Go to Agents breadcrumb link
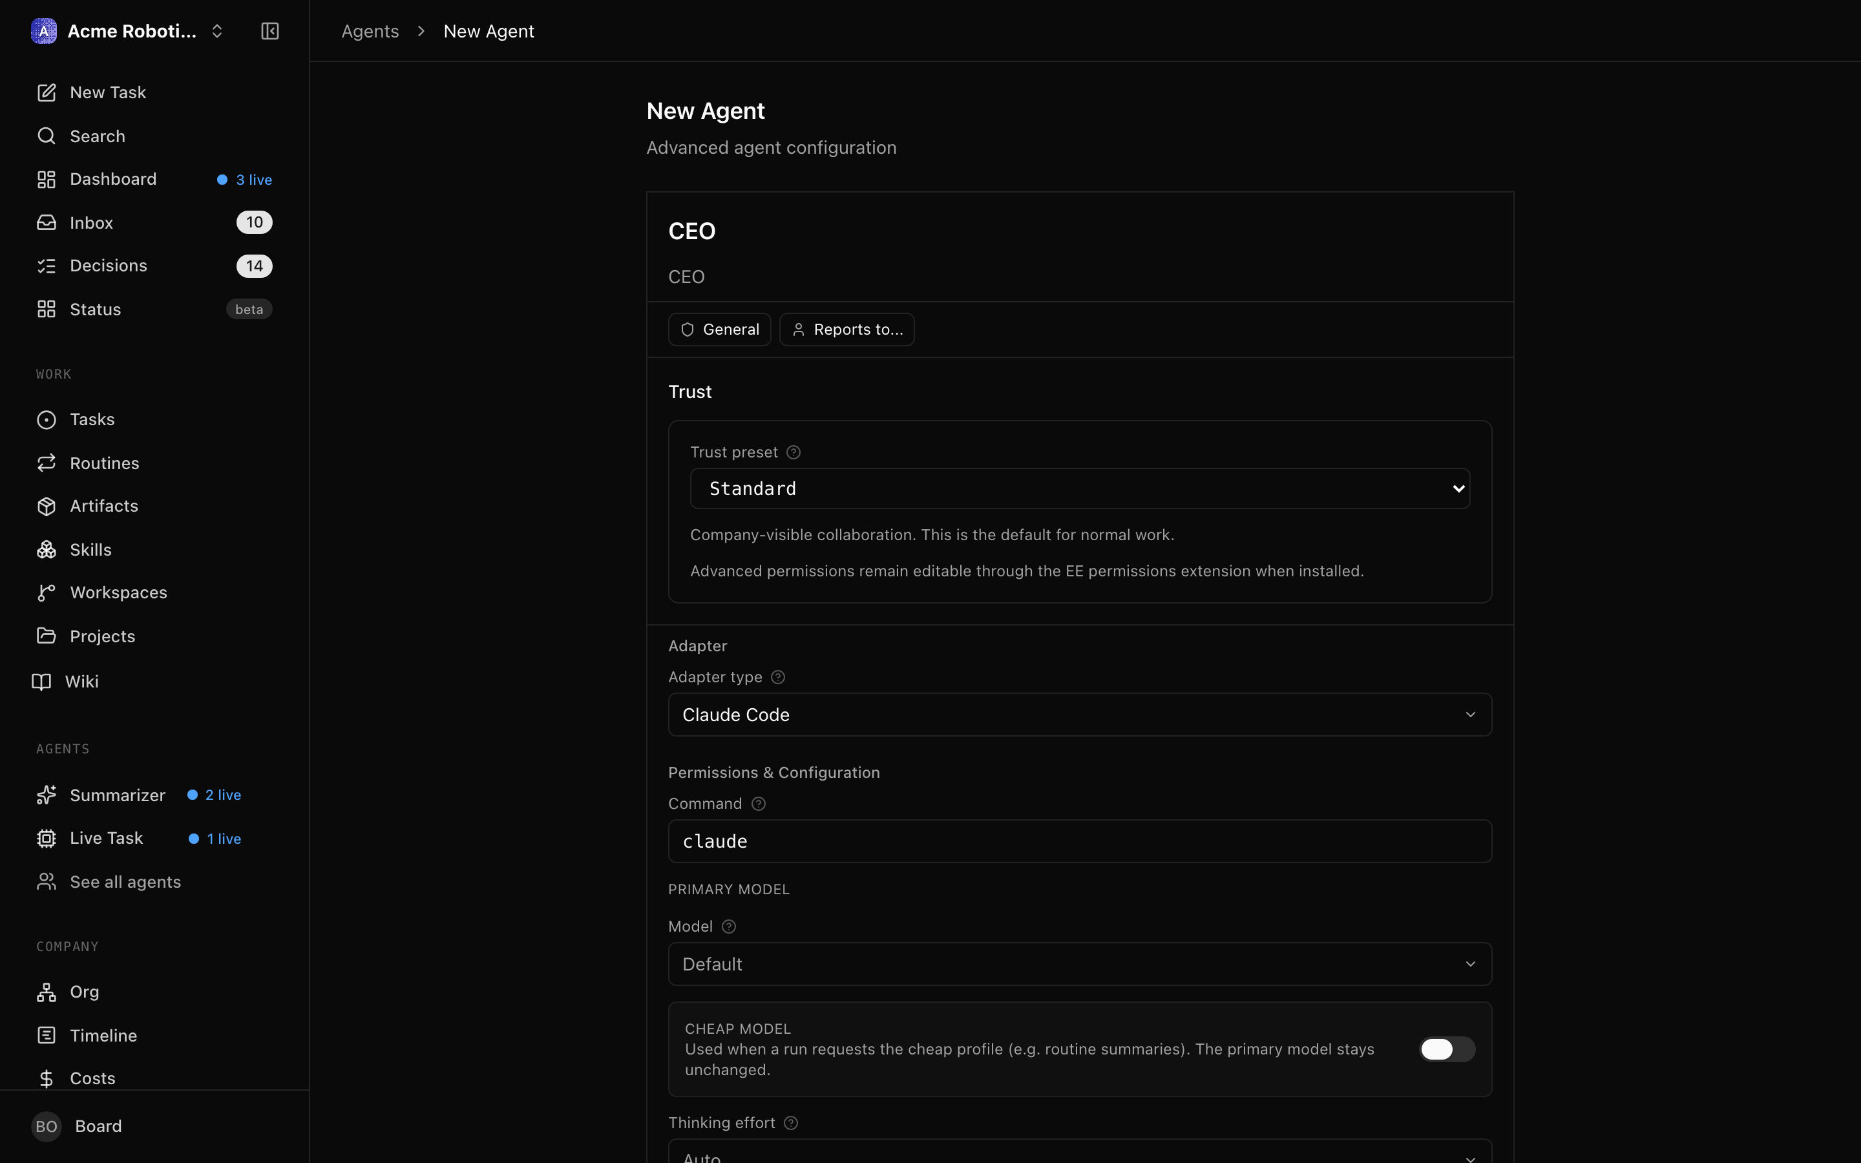1861x1163 pixels. [370, 31]
